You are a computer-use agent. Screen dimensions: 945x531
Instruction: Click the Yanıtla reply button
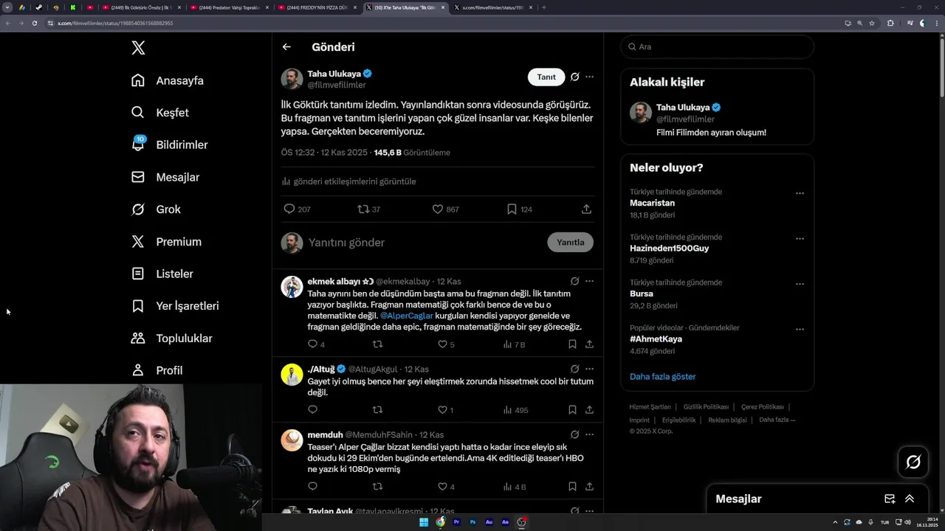pyautogui.click(x=570, y=243)
